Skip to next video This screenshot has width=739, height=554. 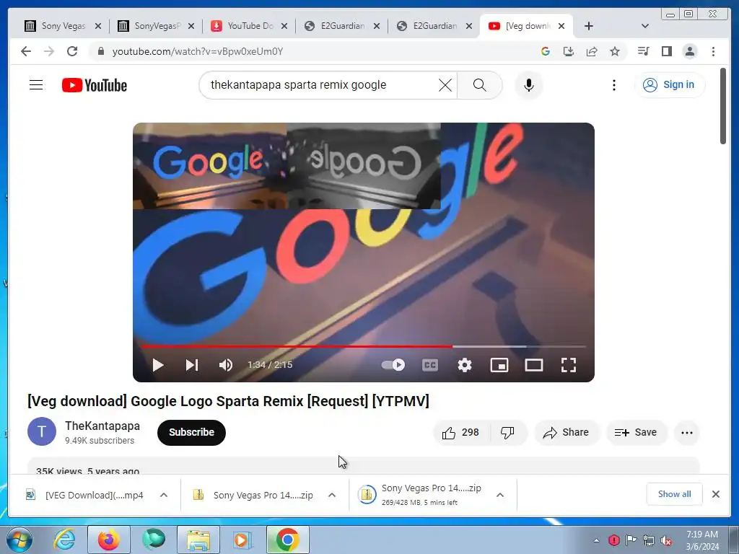[192, 365]
